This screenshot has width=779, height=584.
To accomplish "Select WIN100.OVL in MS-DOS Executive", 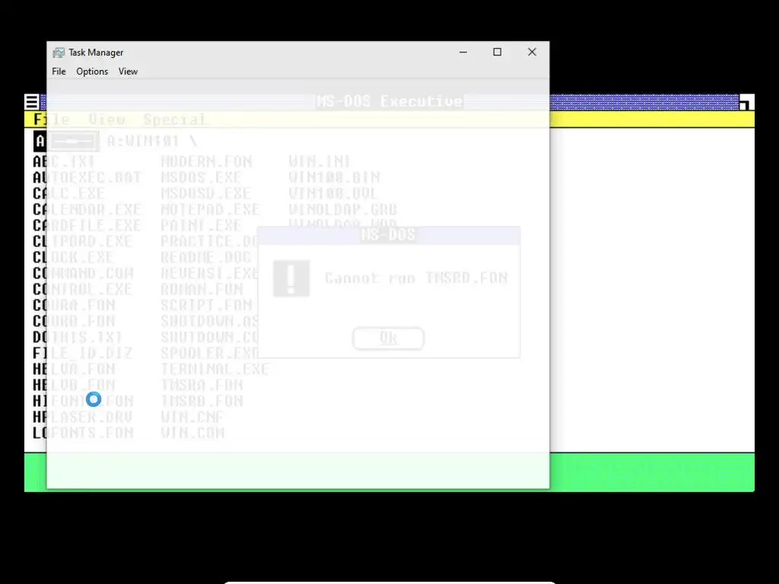I will 333,193.
